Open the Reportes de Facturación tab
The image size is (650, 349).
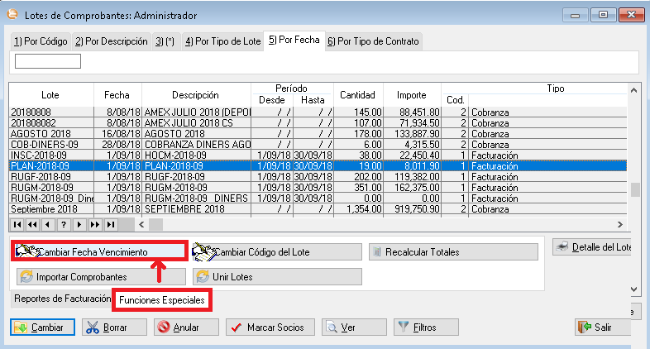click(x=61, y=299)
